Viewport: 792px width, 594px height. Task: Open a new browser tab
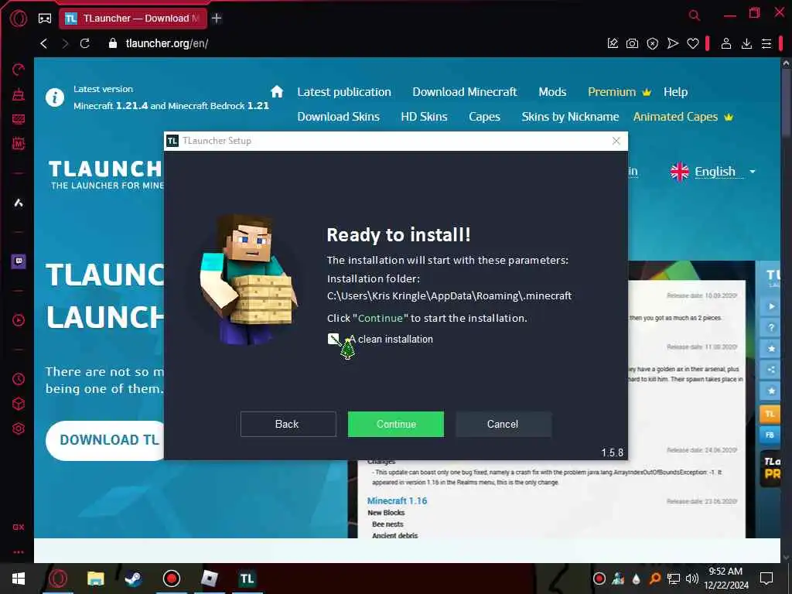click(217, 19)
